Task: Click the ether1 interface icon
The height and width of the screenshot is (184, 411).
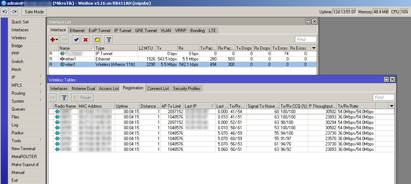Action: click(62, 59)
